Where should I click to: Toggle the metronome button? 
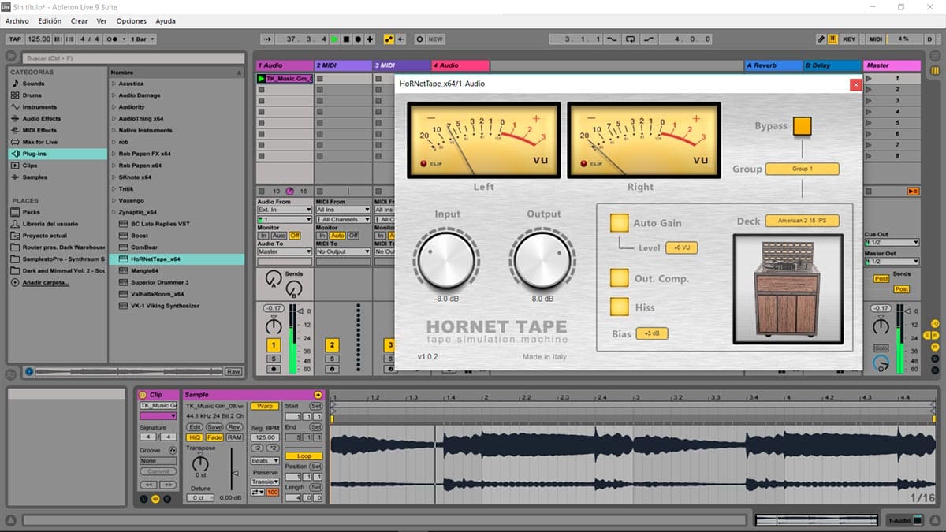[116, 39]
